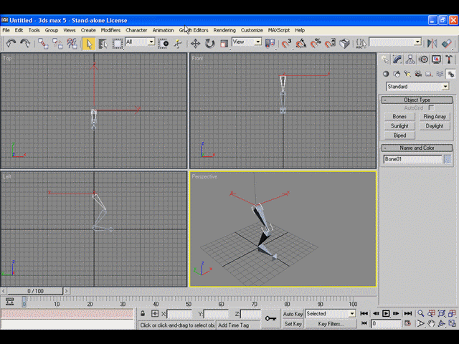
Task: Open the Utilities hammer panel
Action: coord(449,59)
